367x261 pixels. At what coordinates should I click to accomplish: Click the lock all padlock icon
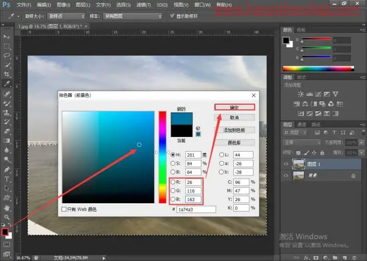click(322, 153)
